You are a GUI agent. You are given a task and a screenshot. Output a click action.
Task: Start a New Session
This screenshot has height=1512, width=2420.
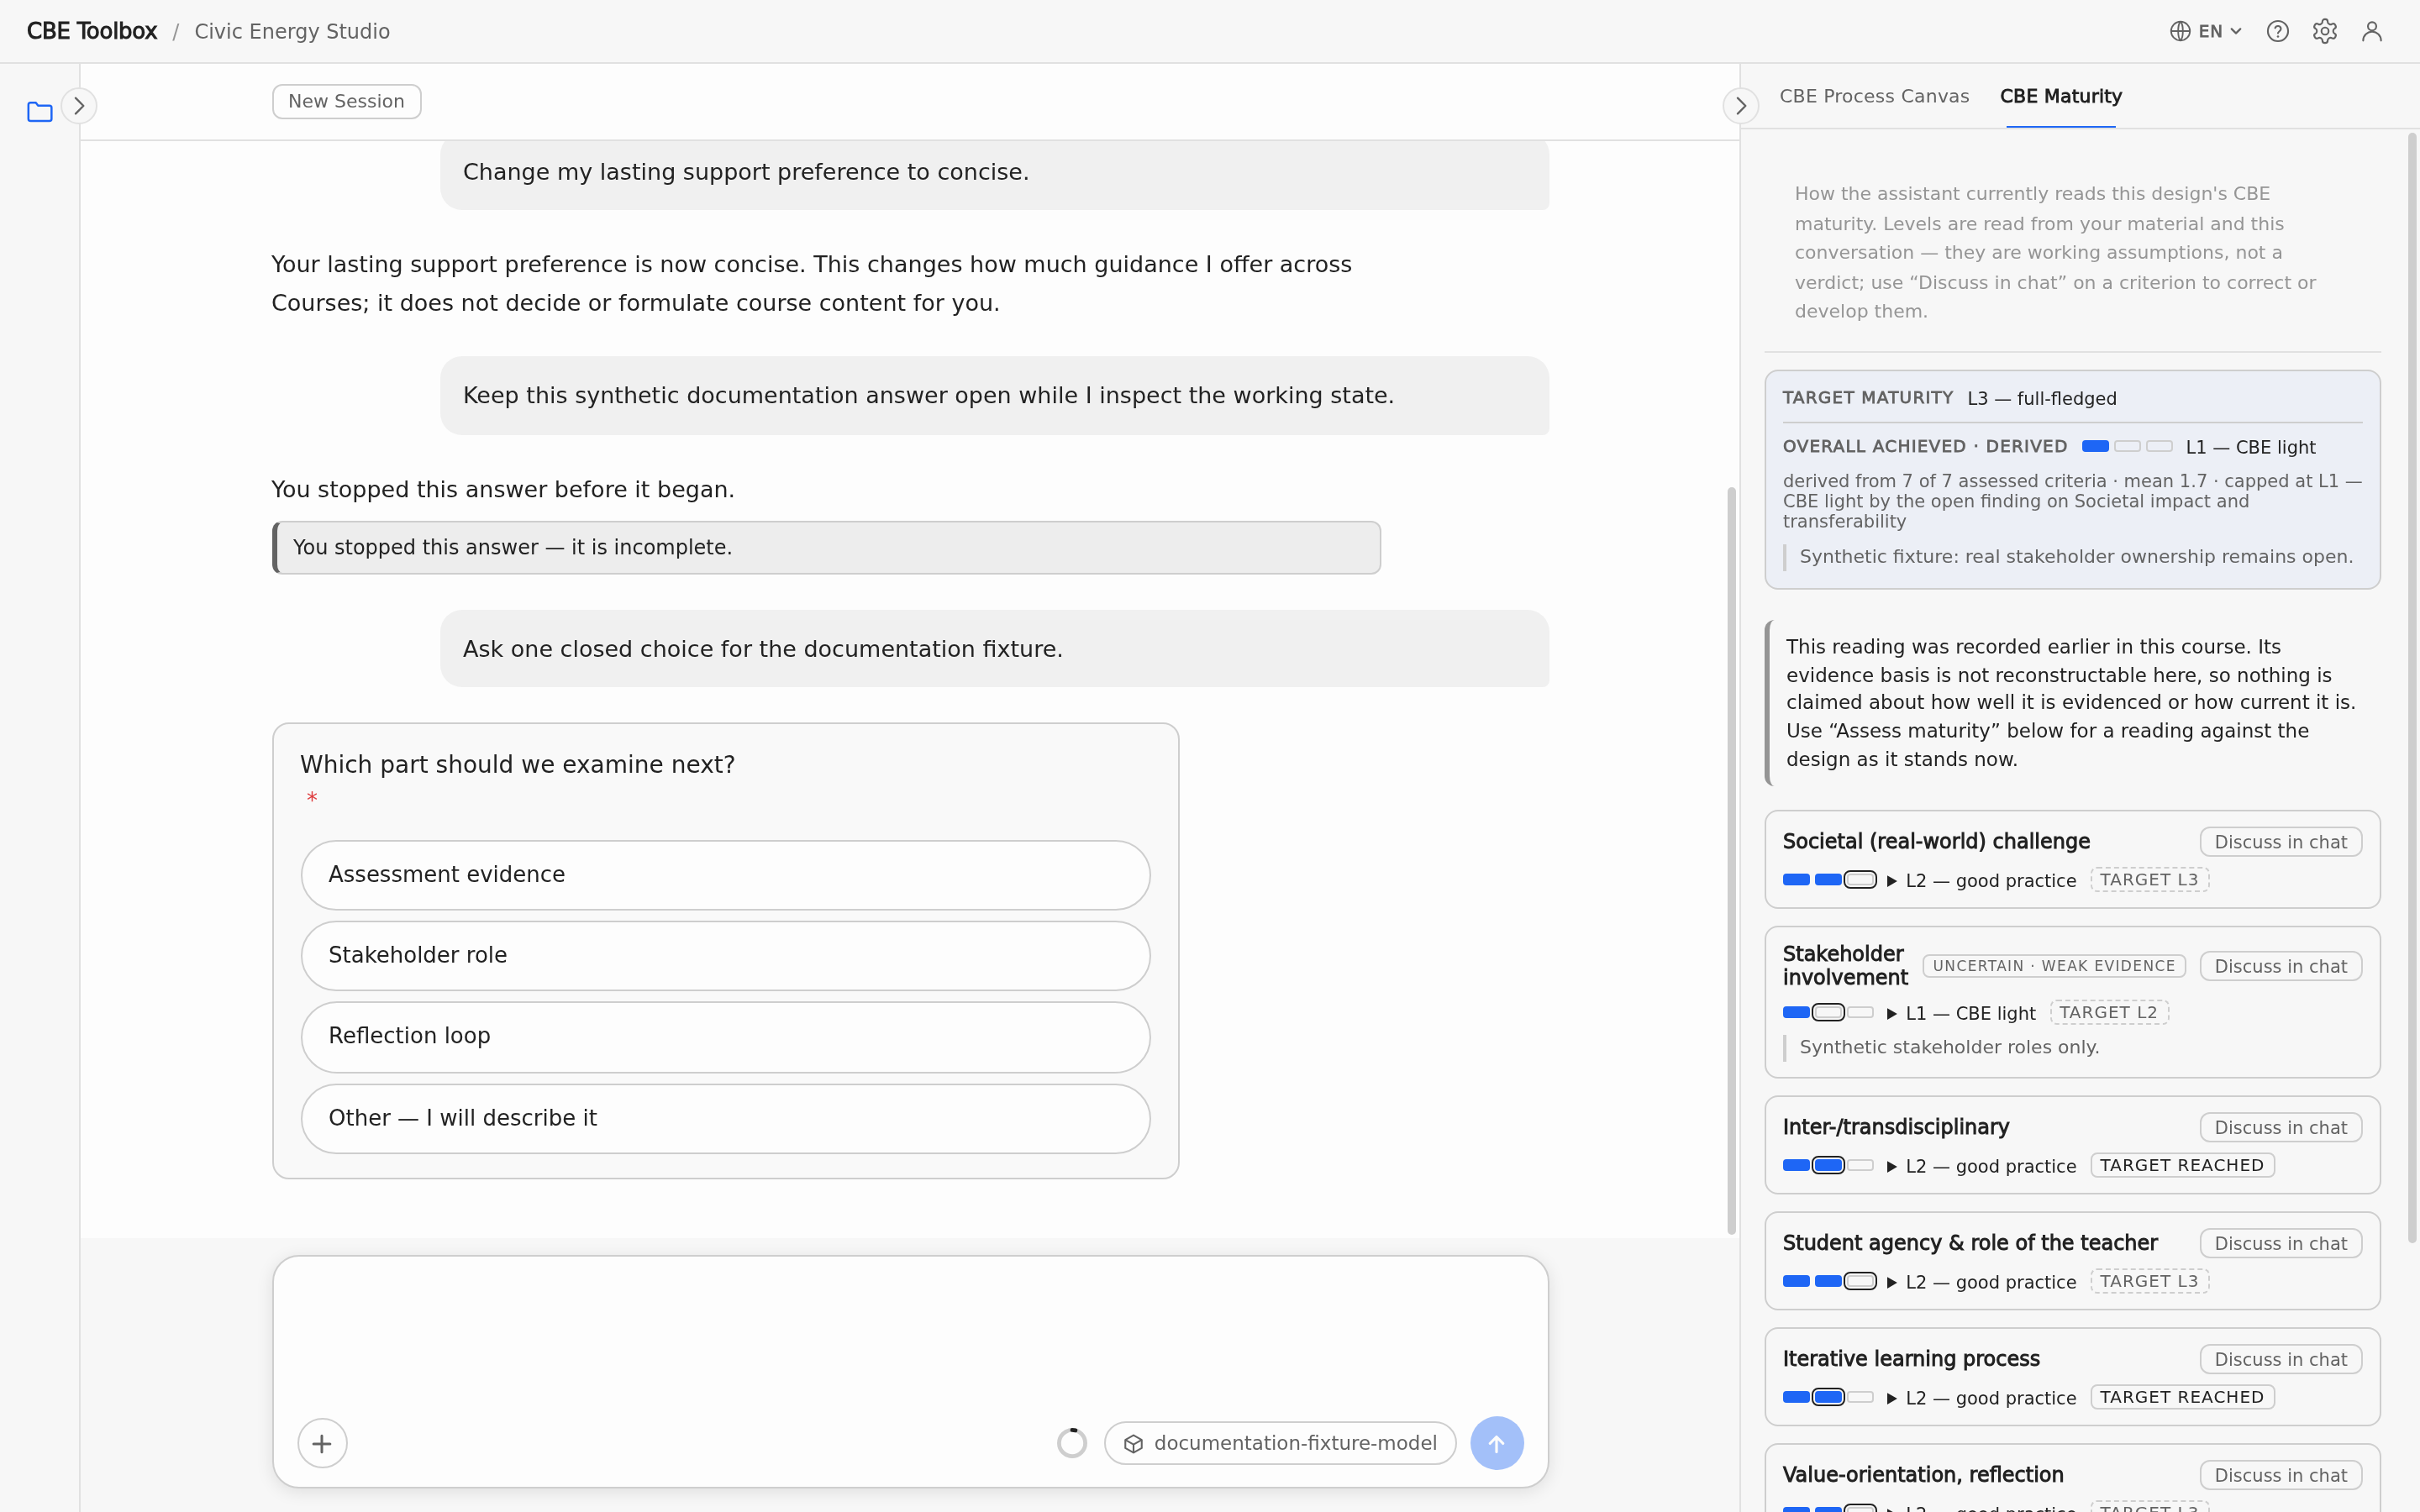coord(346,101)
